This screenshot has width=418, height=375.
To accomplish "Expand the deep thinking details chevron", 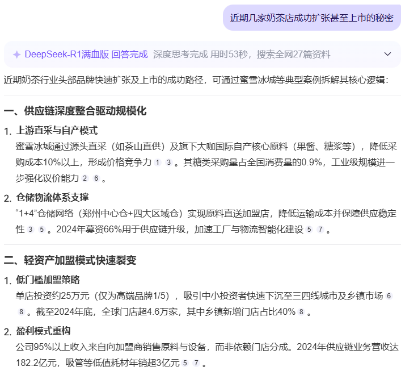I will [388, 55].
